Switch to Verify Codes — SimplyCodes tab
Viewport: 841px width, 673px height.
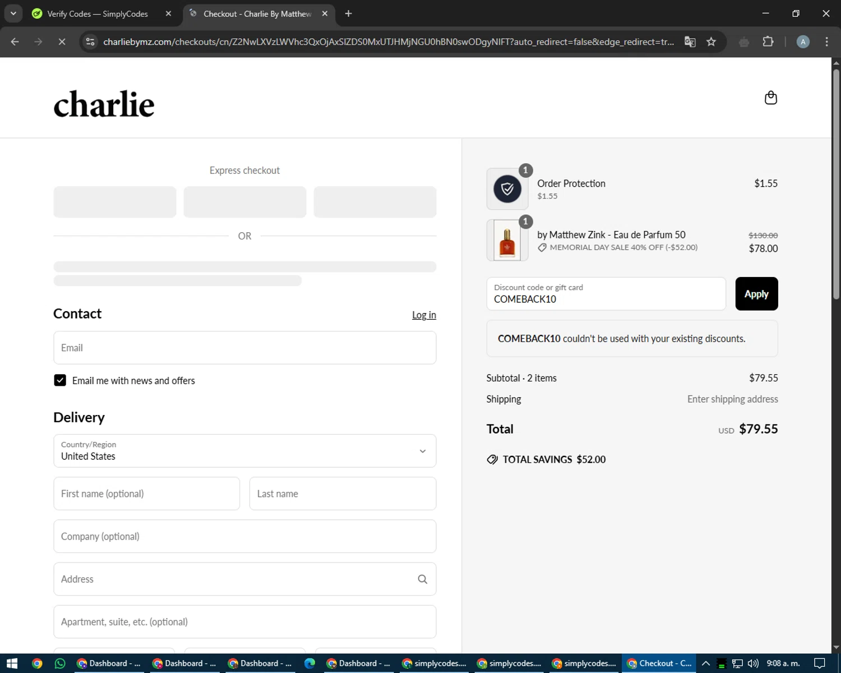point(98,13)
